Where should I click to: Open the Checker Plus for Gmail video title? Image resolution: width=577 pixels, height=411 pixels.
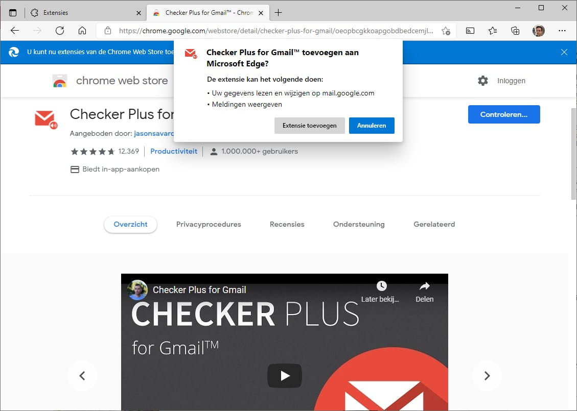click(199, 290)
